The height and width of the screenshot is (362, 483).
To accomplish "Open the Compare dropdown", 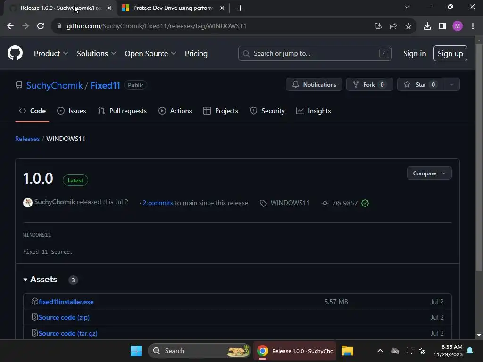I will [429, 173].
